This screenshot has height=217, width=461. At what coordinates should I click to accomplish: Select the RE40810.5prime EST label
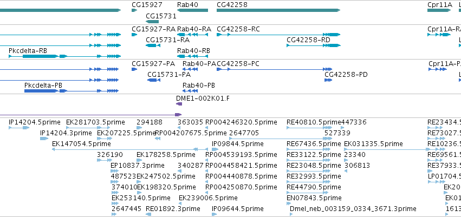[314, 122]
